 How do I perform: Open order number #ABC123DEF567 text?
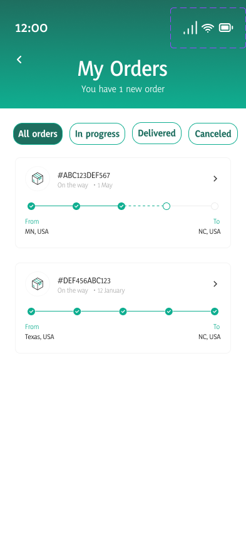[x=84, y=175]
